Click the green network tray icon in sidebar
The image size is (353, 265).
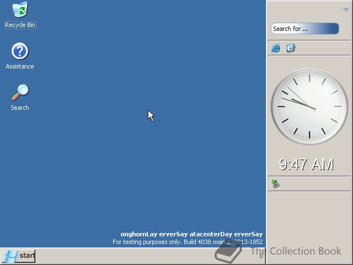click(x=275, y=184)
